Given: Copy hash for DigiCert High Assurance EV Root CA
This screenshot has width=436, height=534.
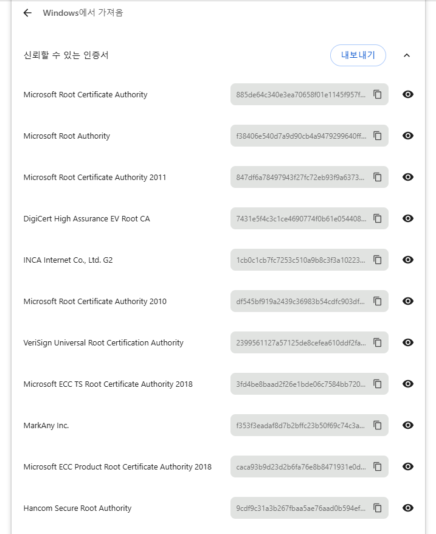Looking at the screenshot, I should pyautogui.click(x=378, y=218).
